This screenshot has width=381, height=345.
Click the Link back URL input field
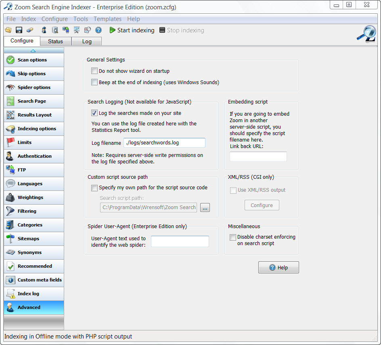point(258,156)
